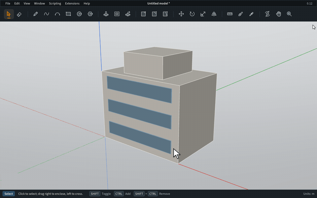The image size is (317, 198).
Task: Click the Toggle hint in the status bar
Action: pos(106,194)
